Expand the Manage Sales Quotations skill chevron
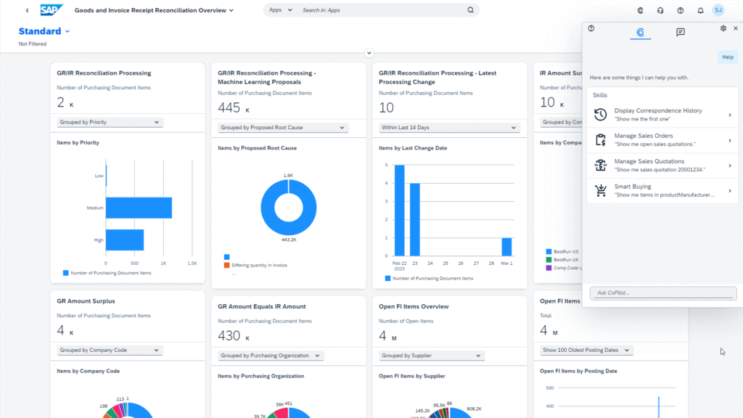The height and width of the screenshot is (418, 743). tap(730, 165)
